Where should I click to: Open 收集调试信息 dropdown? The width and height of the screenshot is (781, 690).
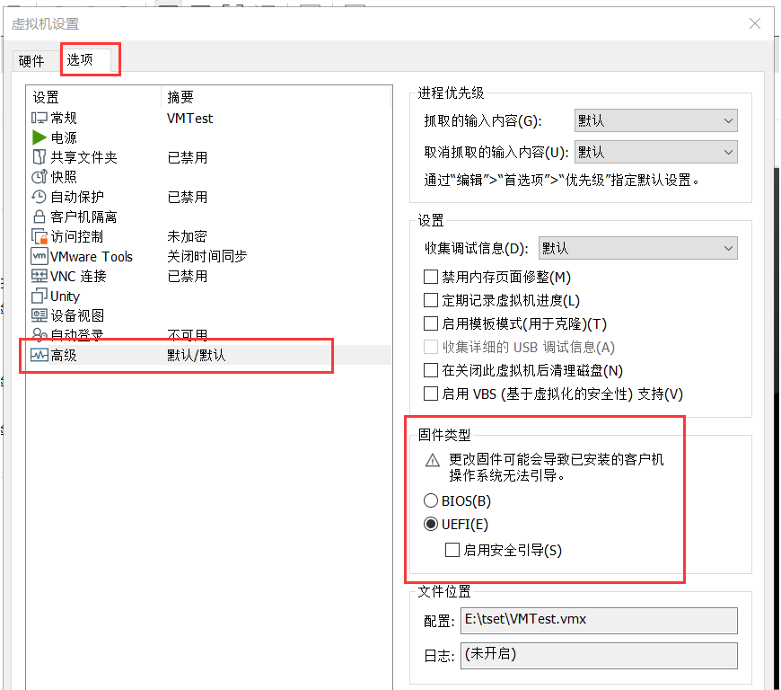point(637,248)
